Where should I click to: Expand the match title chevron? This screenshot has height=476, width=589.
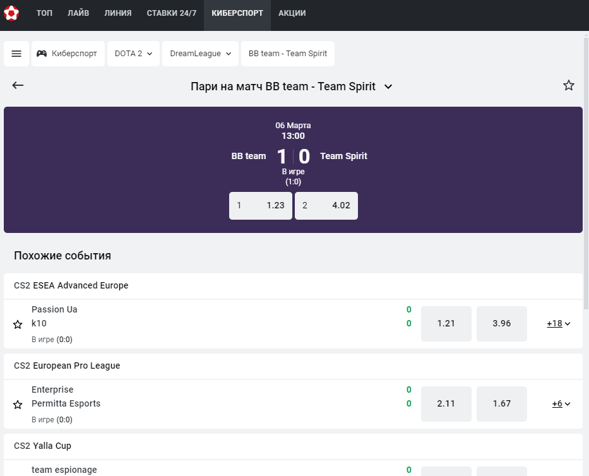pyautogui.click(x=388, y=86)
